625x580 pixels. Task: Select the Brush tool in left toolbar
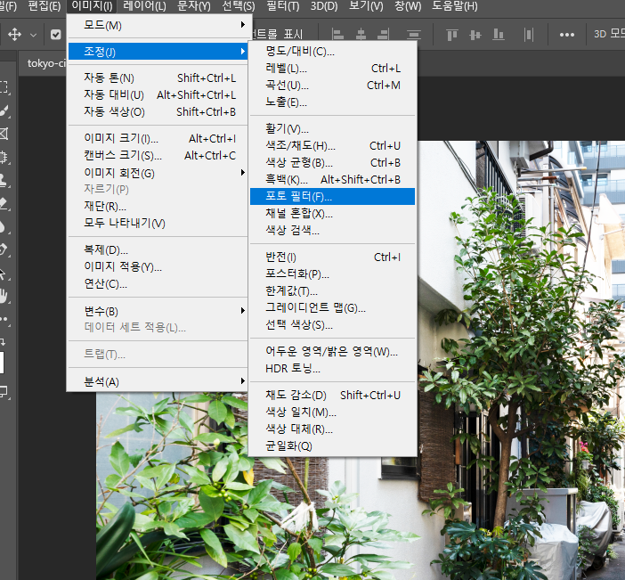[x=4, y=110]
